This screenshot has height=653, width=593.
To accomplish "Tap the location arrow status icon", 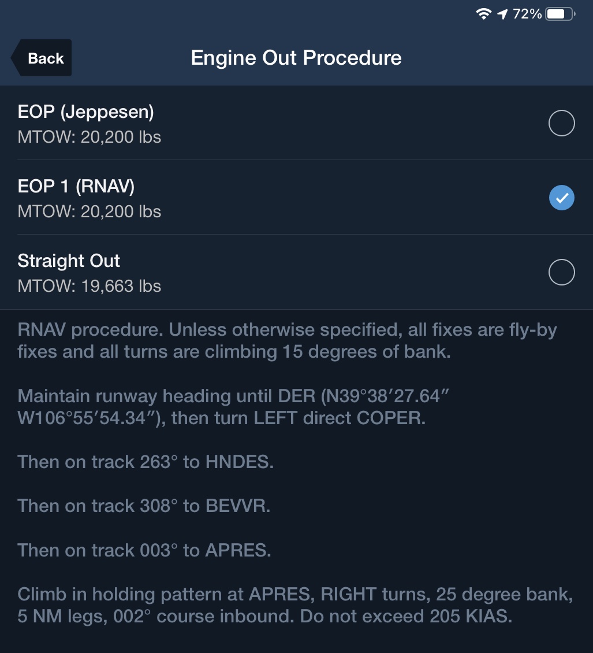I will (x=502, y=14).
